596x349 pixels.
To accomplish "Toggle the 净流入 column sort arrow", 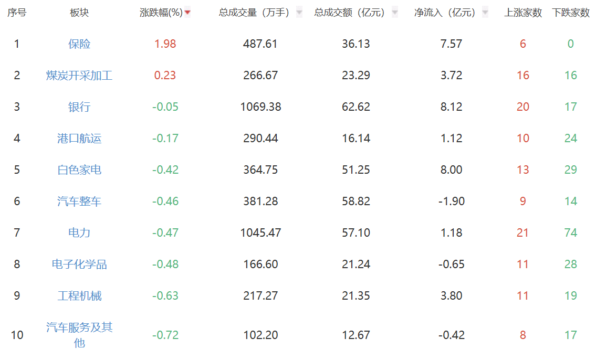I will pos(485,13).
